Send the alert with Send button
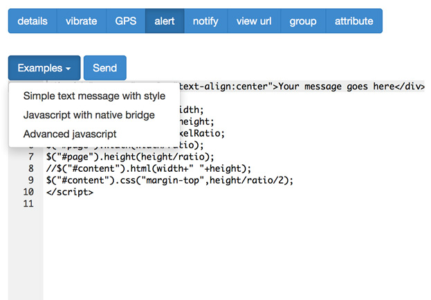 [x=105, y=68]
